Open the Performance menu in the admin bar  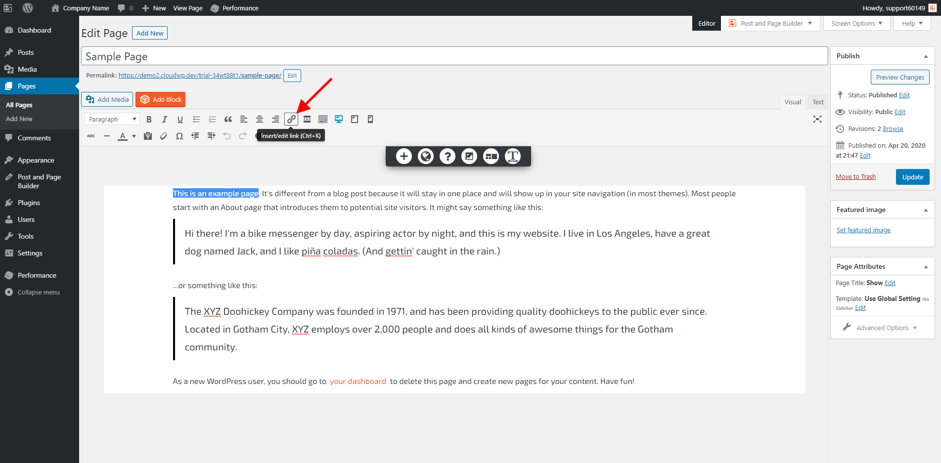pos(234,8)
